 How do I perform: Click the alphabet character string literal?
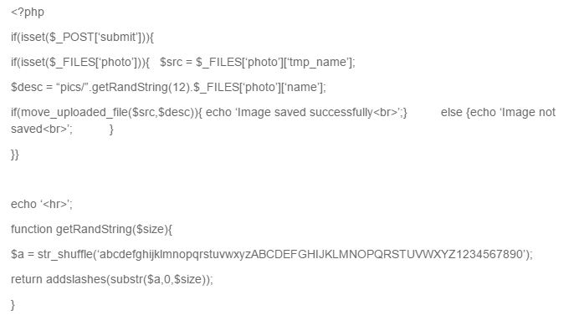coord(311,254)
